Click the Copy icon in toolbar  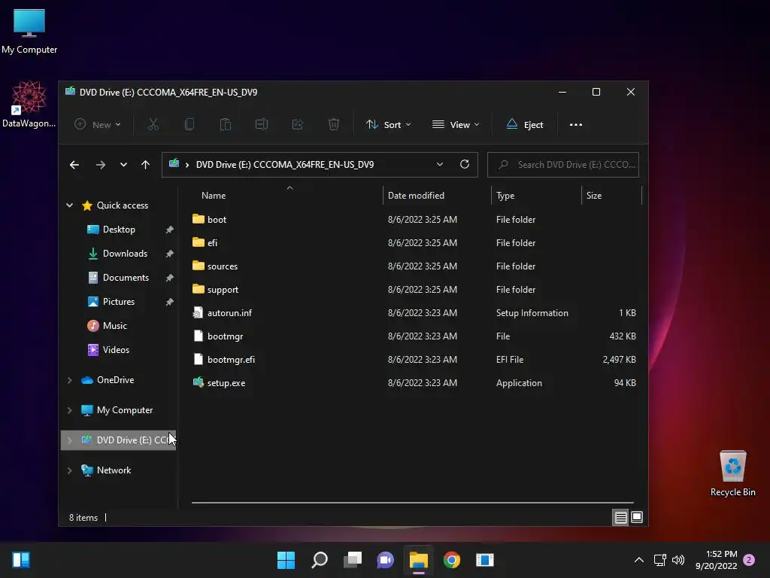click(x=189, y=124)
